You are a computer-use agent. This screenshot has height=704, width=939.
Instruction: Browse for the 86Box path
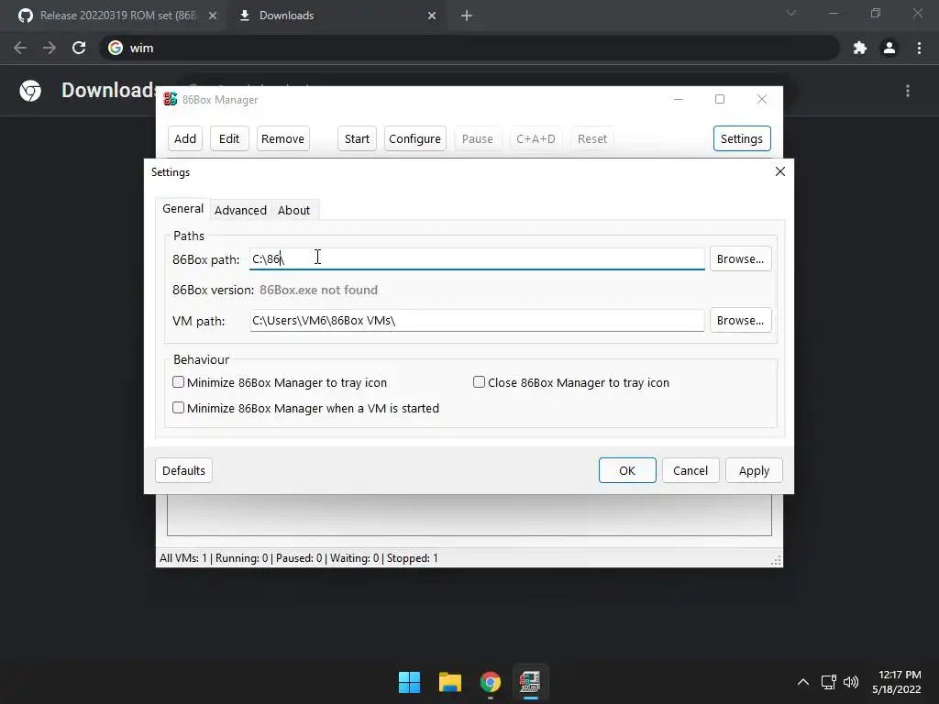(740, 259)
